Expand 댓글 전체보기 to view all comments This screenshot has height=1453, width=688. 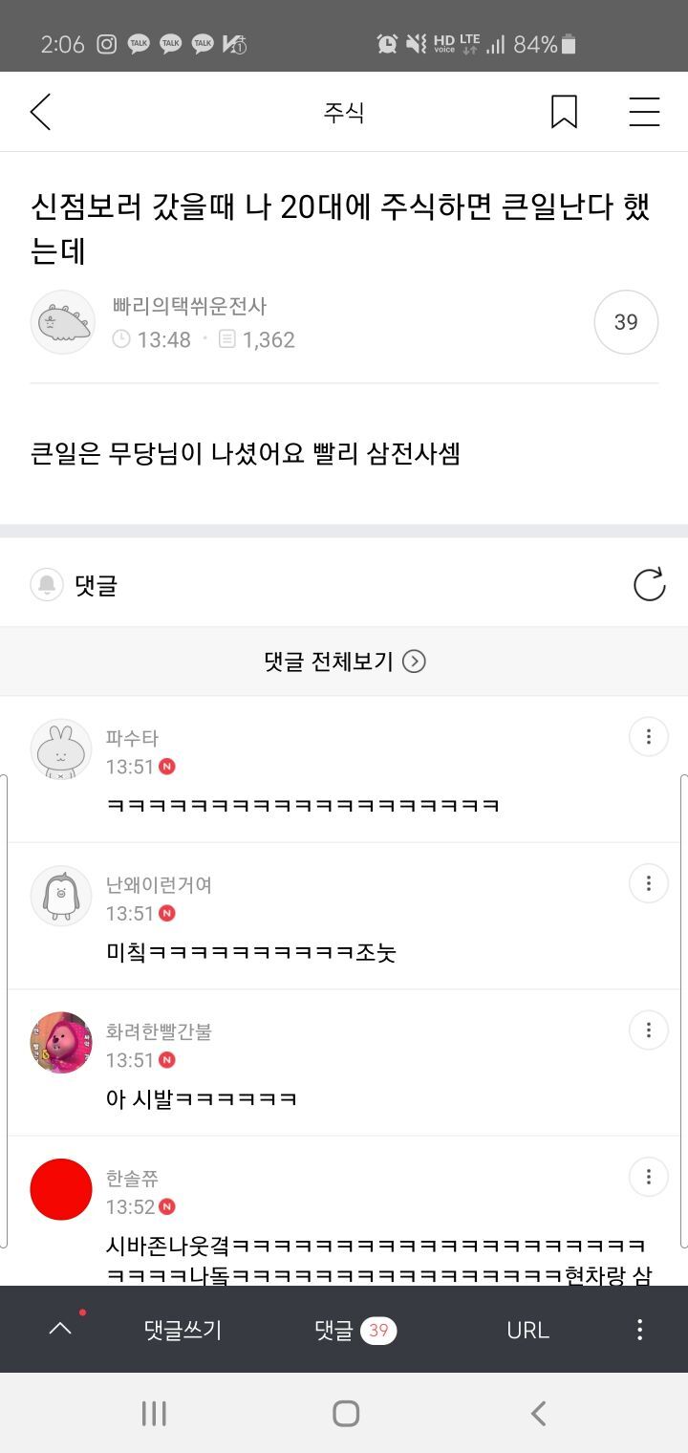click(344, 661)
